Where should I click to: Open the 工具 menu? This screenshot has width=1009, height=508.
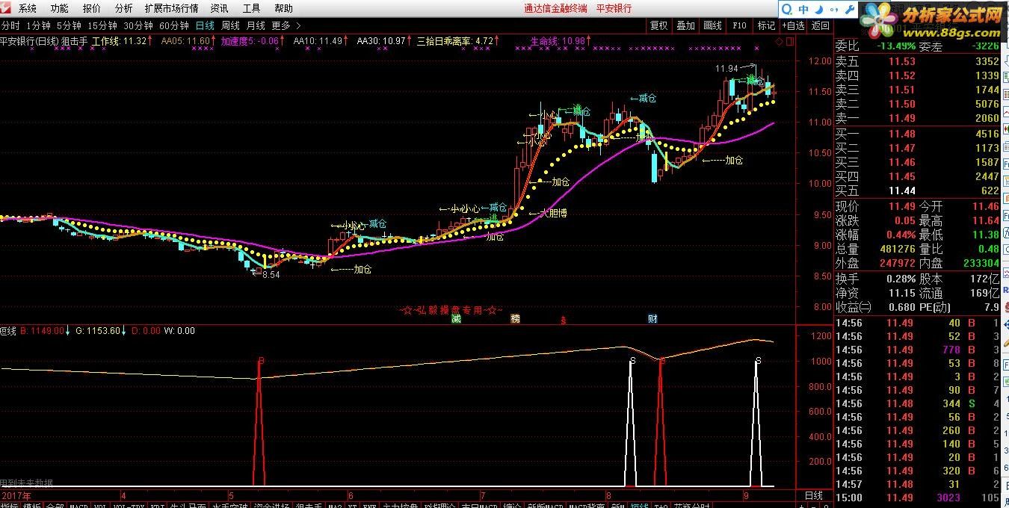click(x=251, y=8)
